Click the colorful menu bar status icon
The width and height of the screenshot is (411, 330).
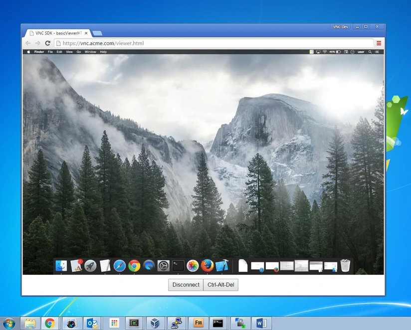pyautogui.click(x=311, y=52)
